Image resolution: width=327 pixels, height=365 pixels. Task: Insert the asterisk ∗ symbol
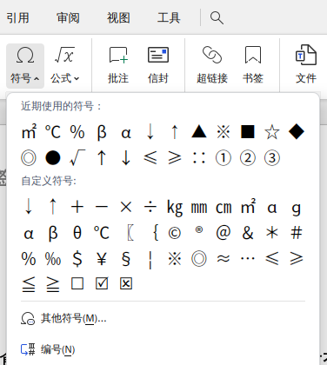[272, 233]
